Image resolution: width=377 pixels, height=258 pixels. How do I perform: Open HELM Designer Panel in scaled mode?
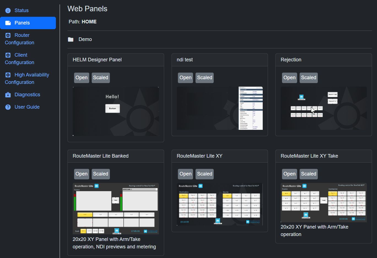tap(101, 78)
